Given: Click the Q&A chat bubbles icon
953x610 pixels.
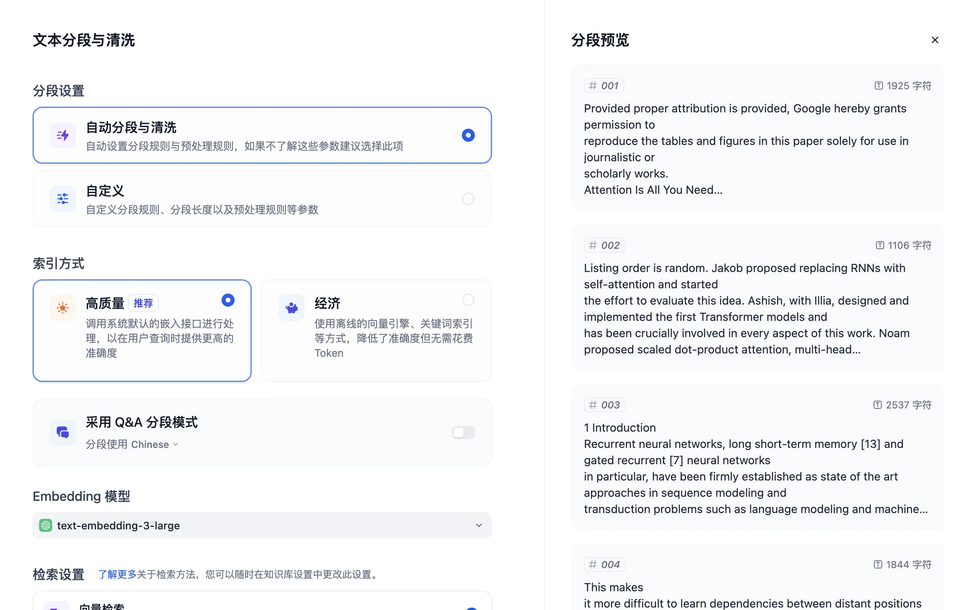Looking at the screenshot, I should 63,432.
